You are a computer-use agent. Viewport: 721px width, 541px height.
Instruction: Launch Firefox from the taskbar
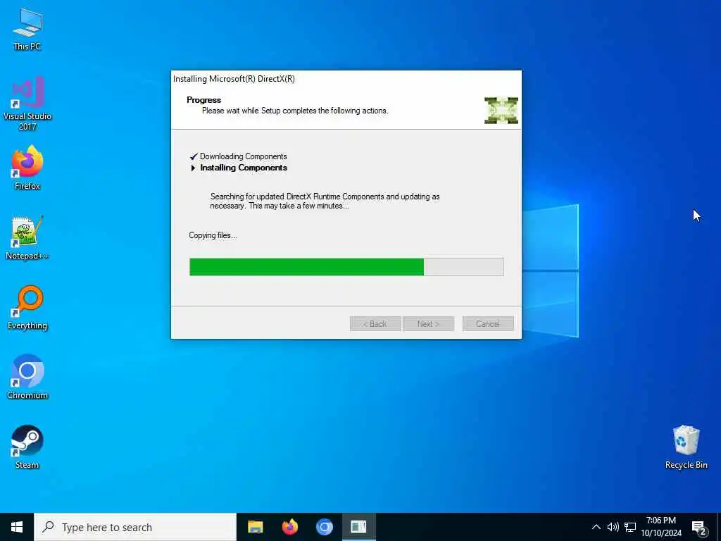point(289,527)
